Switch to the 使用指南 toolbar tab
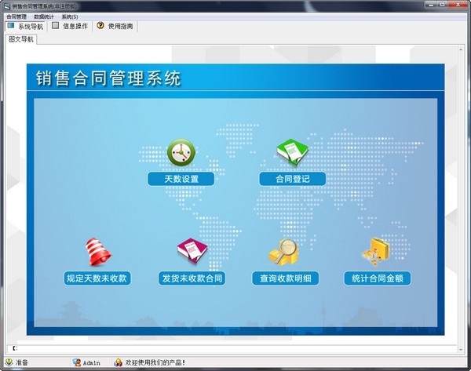 115,26
